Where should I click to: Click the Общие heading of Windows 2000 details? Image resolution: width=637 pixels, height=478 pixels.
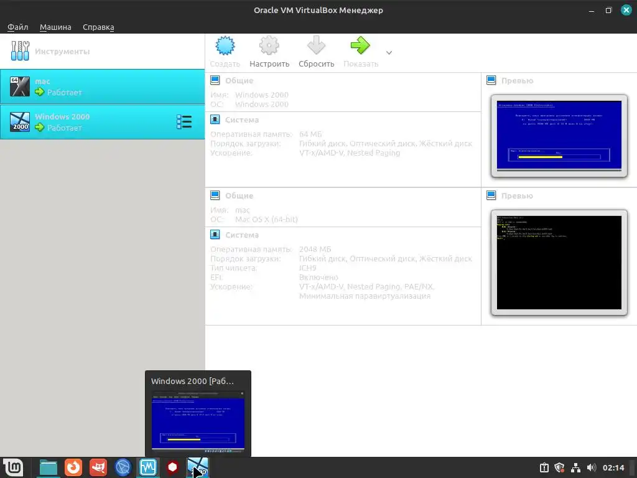tap(239, 80)
